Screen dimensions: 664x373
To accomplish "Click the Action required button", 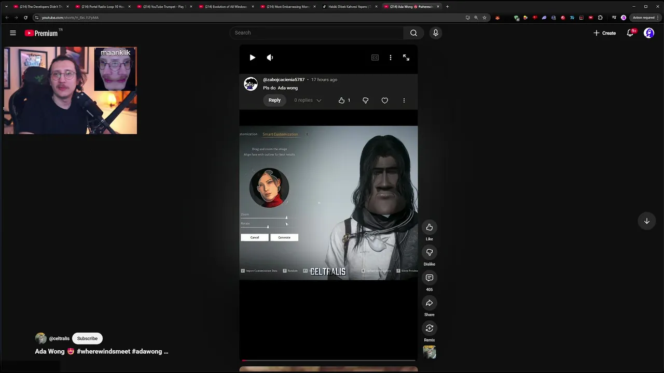I will pos(643,18).
